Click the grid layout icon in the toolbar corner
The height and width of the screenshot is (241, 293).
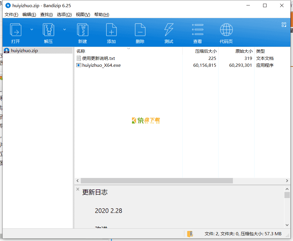(284, 25)
